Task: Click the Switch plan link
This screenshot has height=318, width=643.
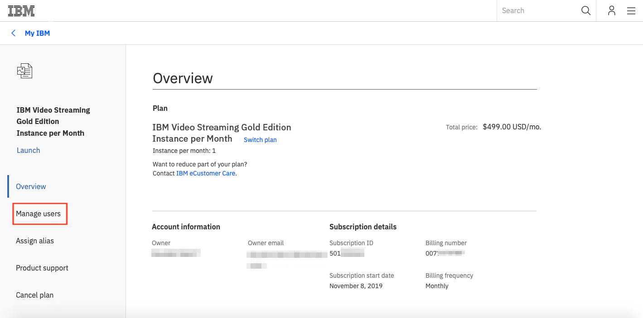Action: pyautogui.click(x=260, y=140)
